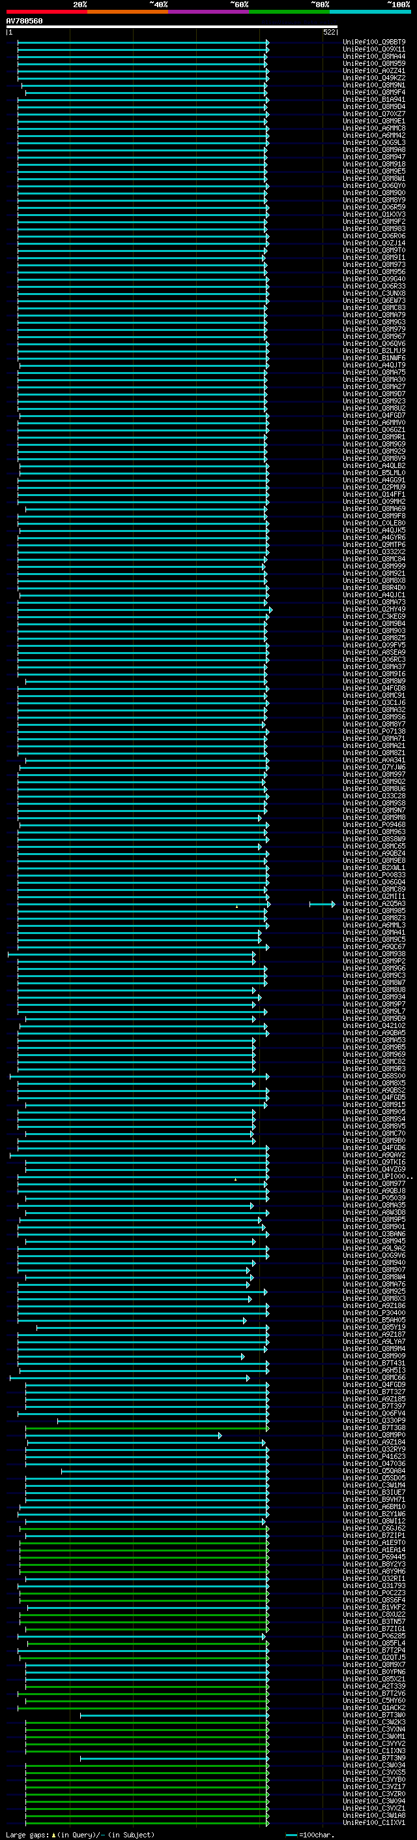
Task: Select hit label UniRef100_A2Q5A3
Action: click(x=374, y=904)
